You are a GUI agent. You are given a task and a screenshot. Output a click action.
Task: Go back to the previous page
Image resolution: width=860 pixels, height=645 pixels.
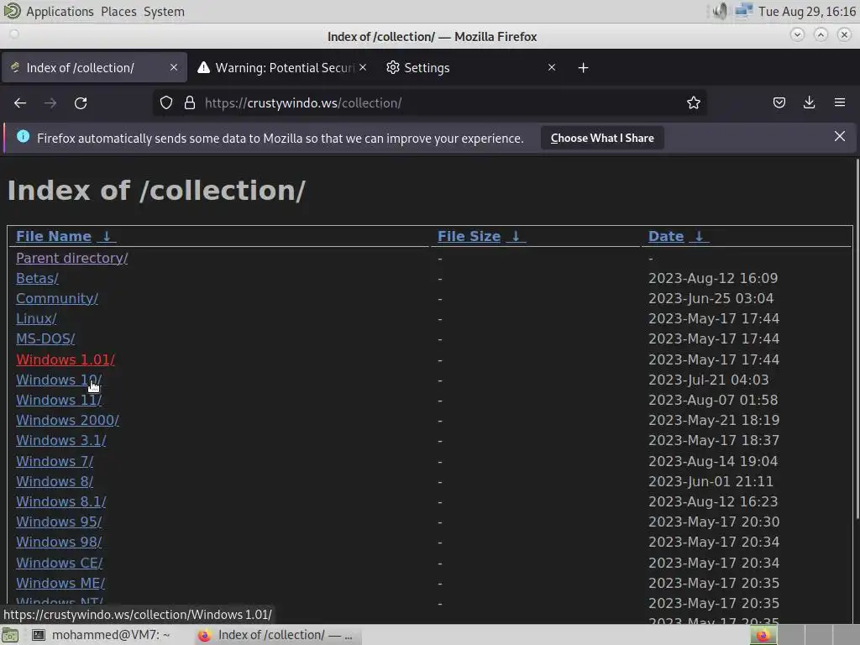20,103
